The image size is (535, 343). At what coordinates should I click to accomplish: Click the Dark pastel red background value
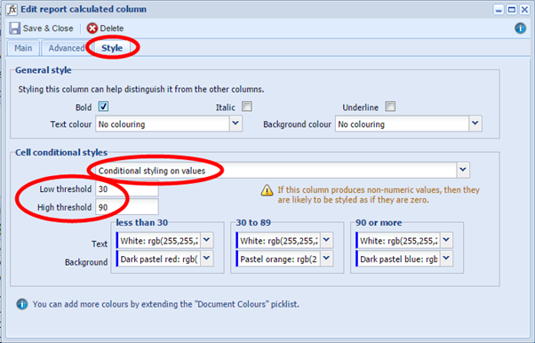(x=159, y=259)
